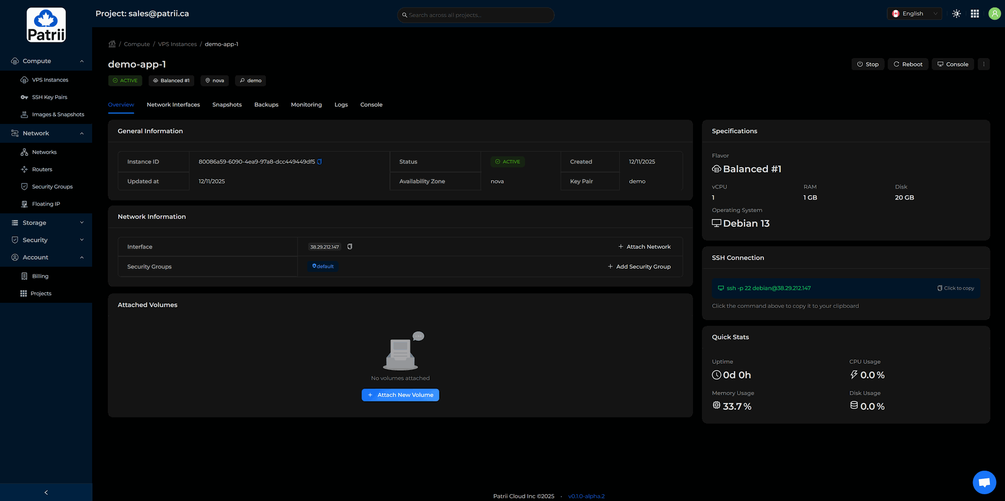
Task: Click Attach New Volume button
Action: click(400, 395)
